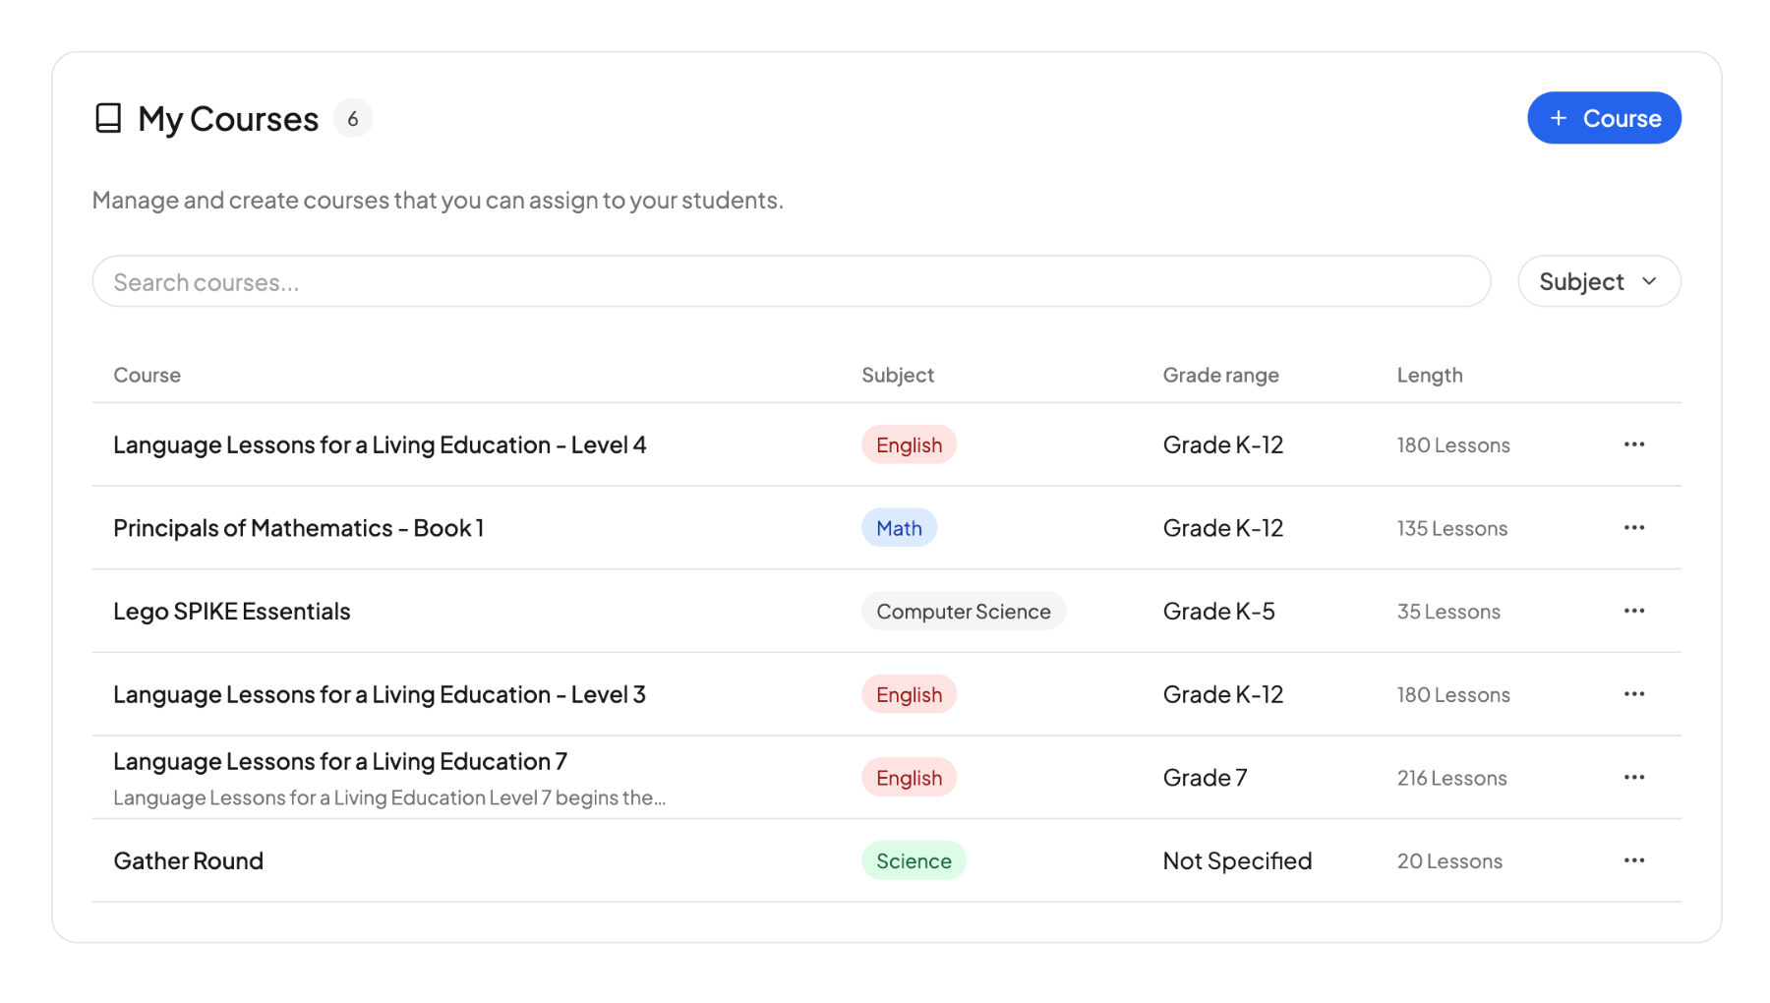The width and height of the screenshot is (1770, 1003).
Task: Click the plus Course button
Action: click(1603, 118)
